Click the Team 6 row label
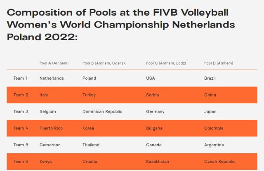264x171 pixels. pos(21,162)
